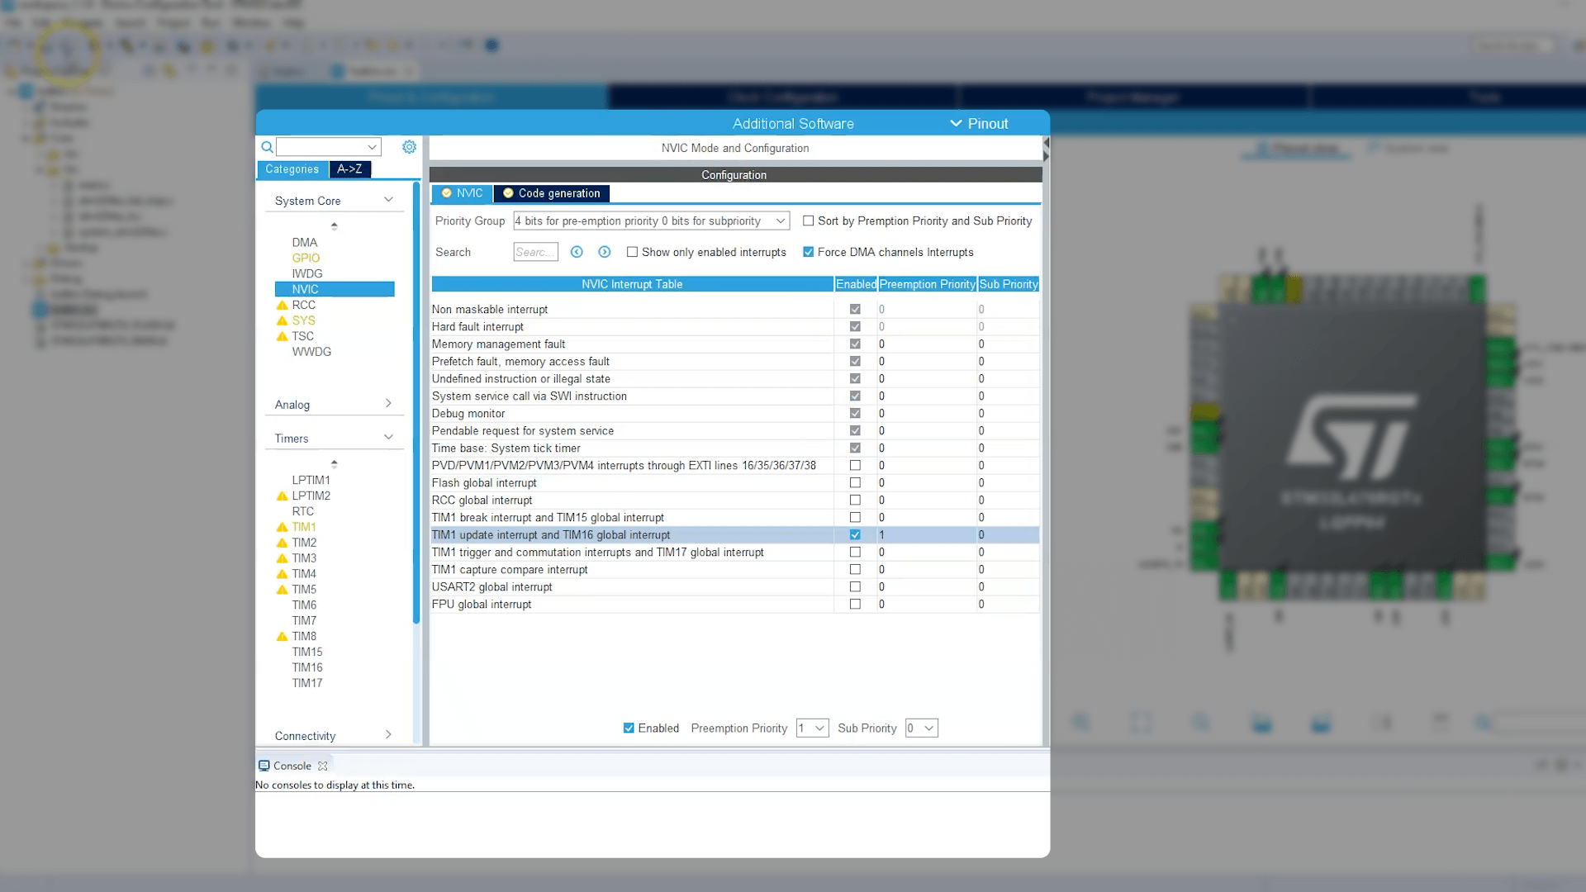
Task: Click Sort by Preemption Priority checkbox
Action: tap(808, 221)
